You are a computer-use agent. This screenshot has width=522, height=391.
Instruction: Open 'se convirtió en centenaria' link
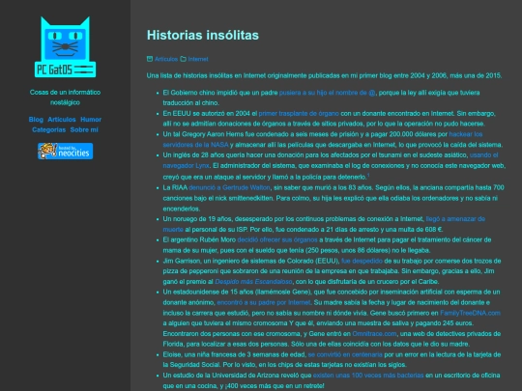coord(345,354)
